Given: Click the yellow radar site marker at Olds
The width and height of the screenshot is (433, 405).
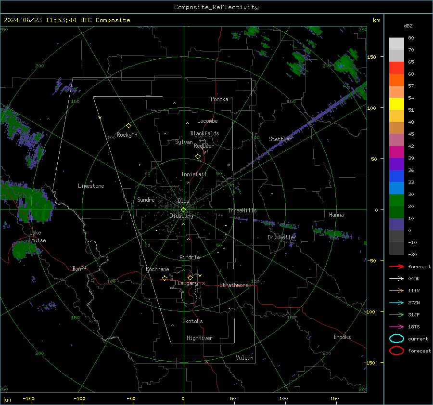Looking at the screenshot, I should pyautogui.click(x=184, y=209).
